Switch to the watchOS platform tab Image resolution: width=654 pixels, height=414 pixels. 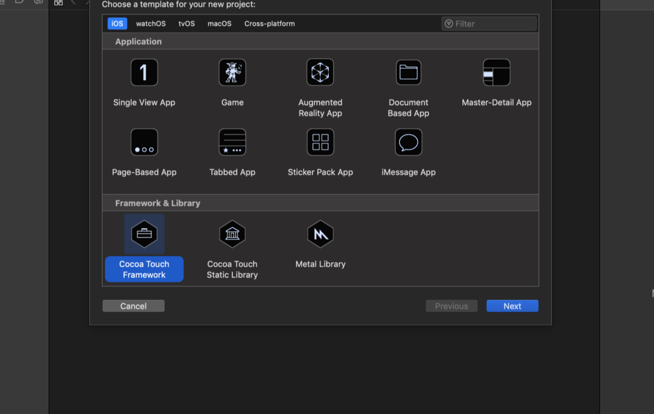pos(151,23)
